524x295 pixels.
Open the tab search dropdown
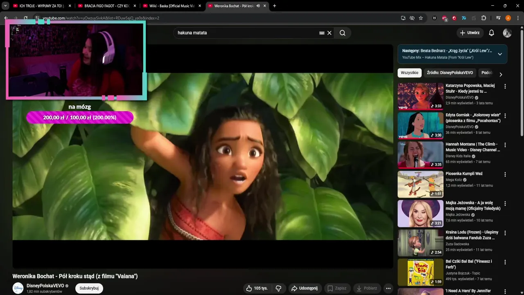coord(5,6)
